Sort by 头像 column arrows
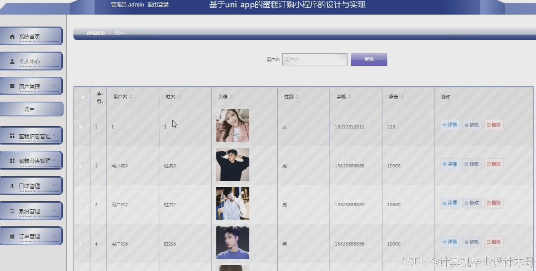 pos(231,97)
